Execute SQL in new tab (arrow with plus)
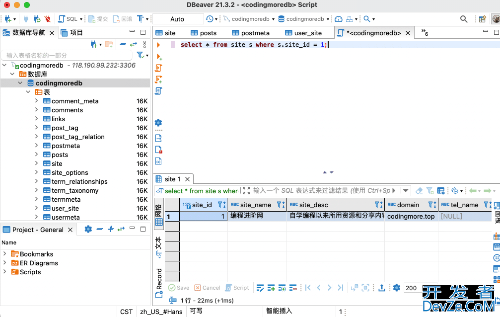The image size is (500, 317). click(159, 57)
